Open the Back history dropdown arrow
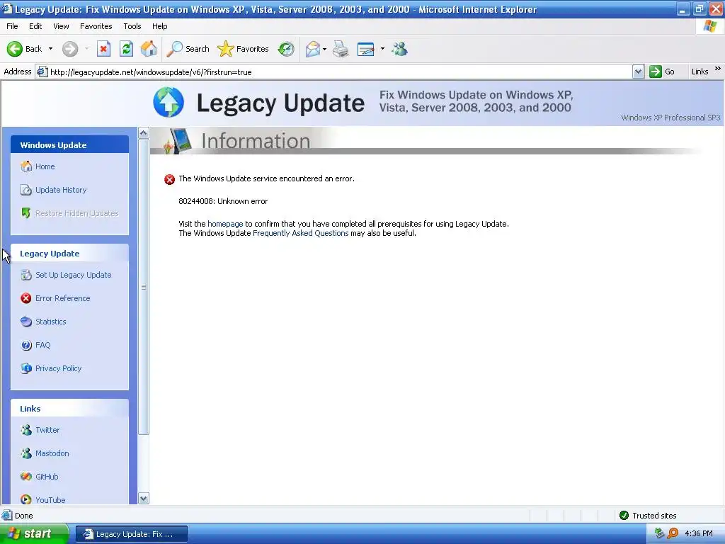 pyautogui.click(x=50, y=49)
